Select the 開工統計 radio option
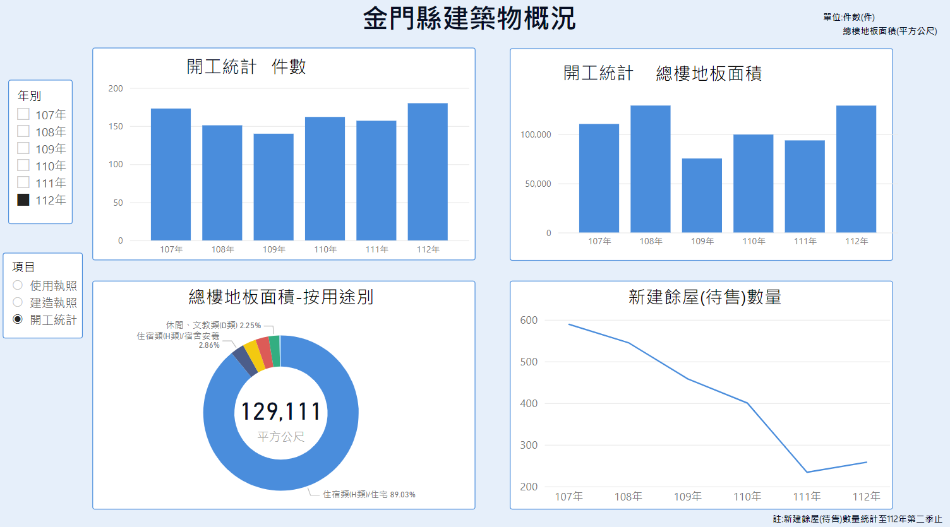 (x=18, y=319)
